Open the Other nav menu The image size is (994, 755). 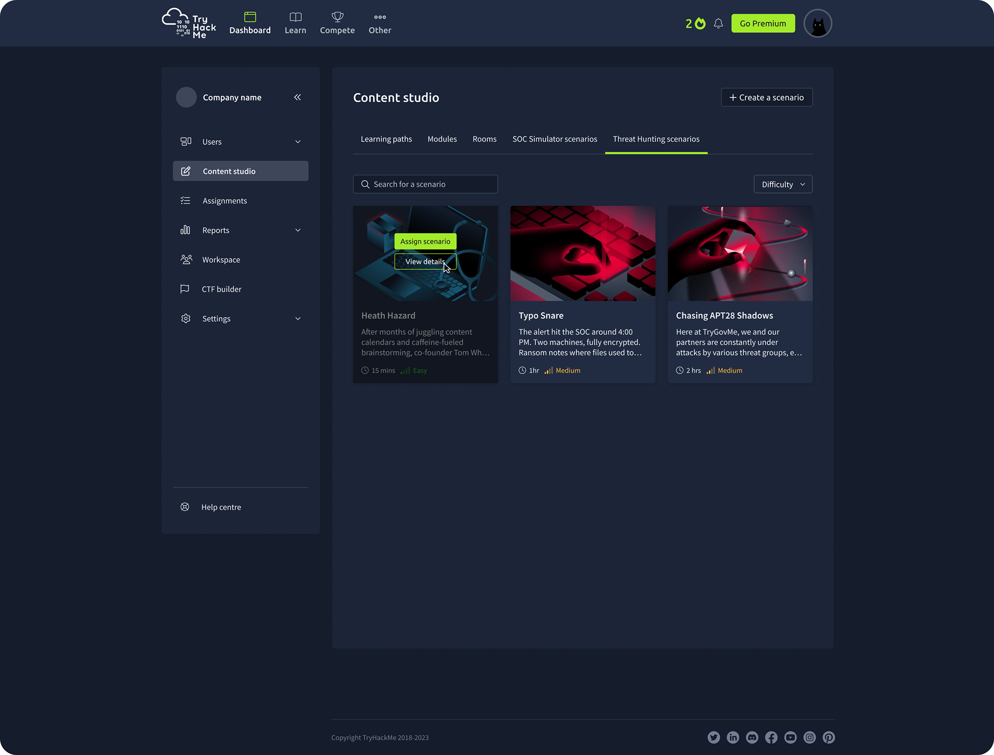click(379, 23)
